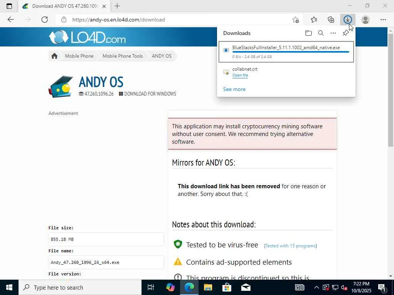The image size is (394, 295).
Task: Open the Windows Start menu
Action: click(9, 287)
